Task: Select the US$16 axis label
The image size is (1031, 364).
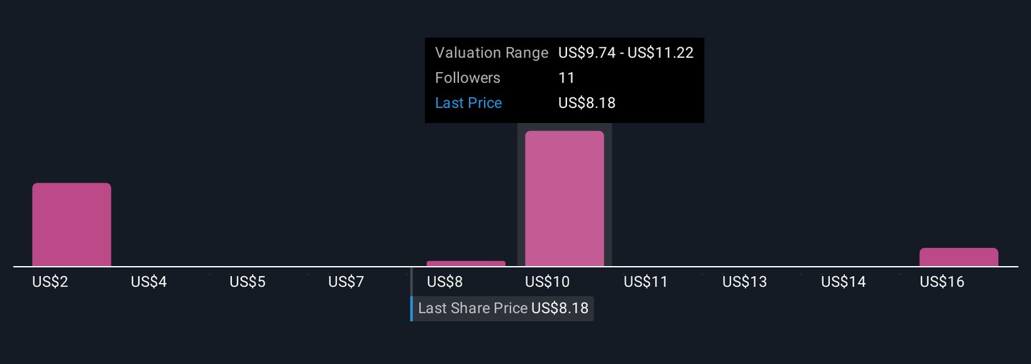Action: (942, 282)
